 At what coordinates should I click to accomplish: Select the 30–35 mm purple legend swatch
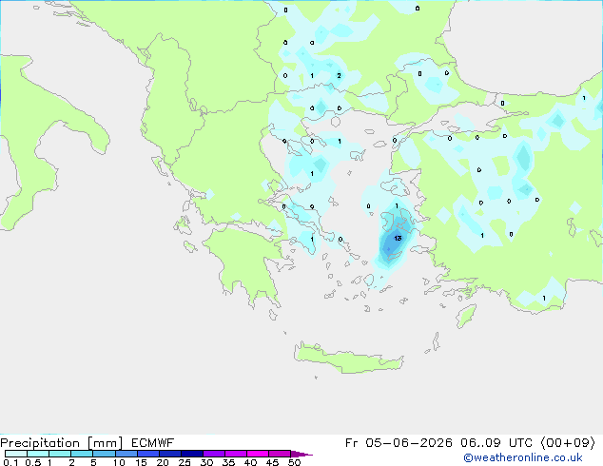214,454
